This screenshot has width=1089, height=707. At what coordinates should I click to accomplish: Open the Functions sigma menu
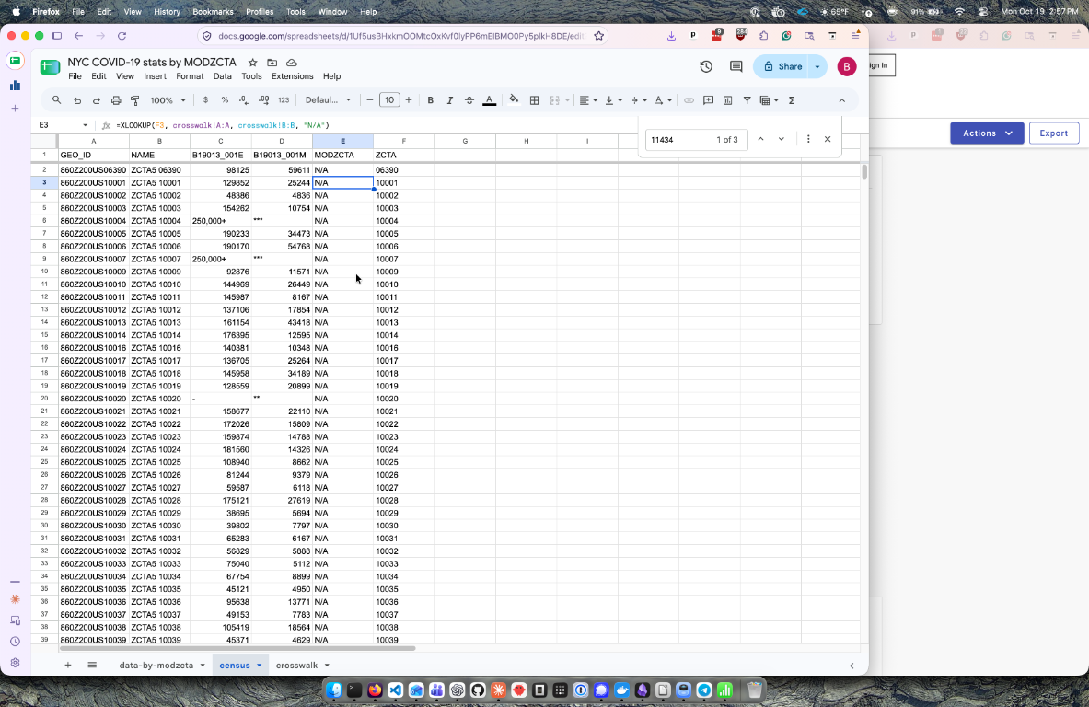point(792,100)
